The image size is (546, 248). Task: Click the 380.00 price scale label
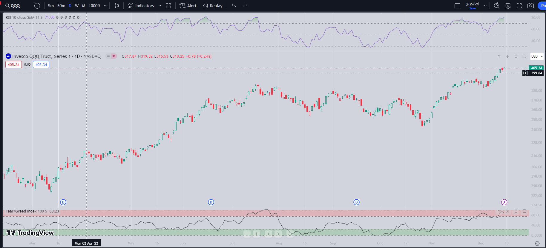pyautogui.click(x=536, y=91)
